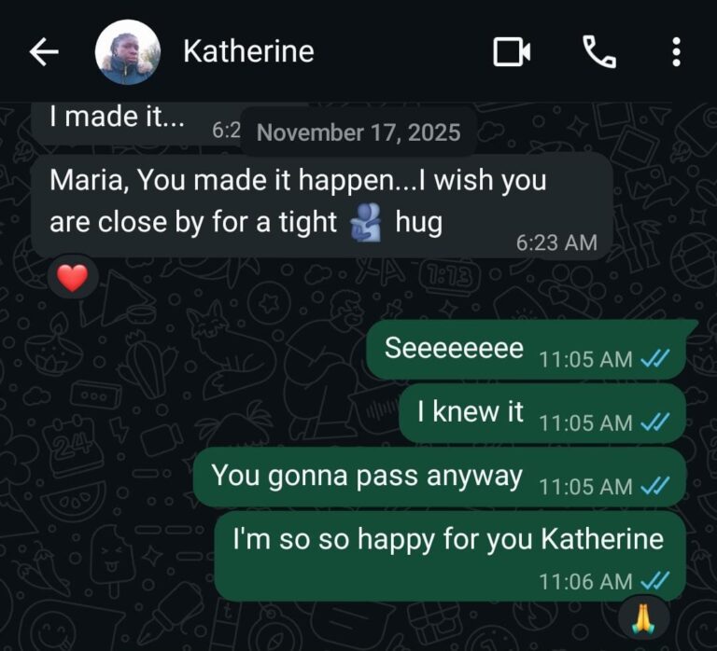
Task: Select the "I knew it" message
Action: click(x=542, y=413)
